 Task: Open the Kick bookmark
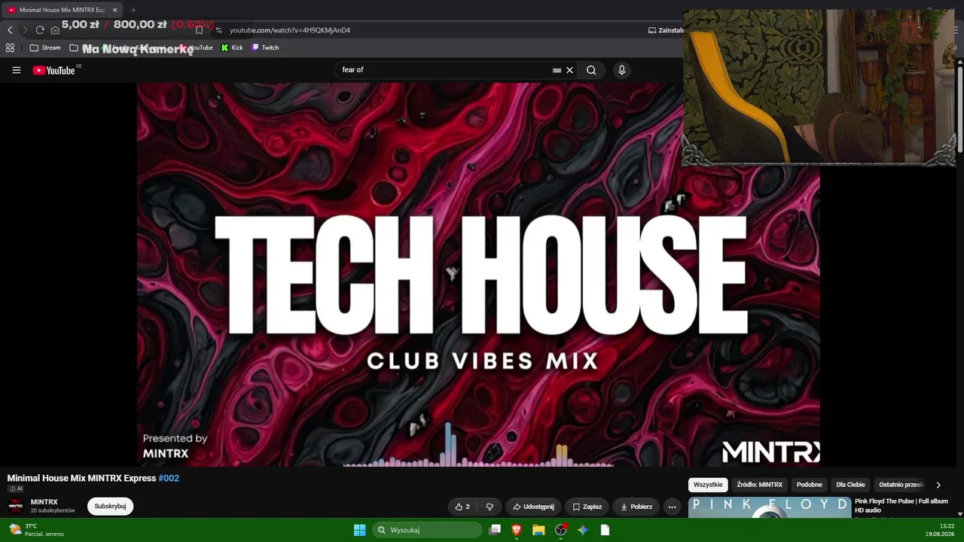[x=232, y=47]
